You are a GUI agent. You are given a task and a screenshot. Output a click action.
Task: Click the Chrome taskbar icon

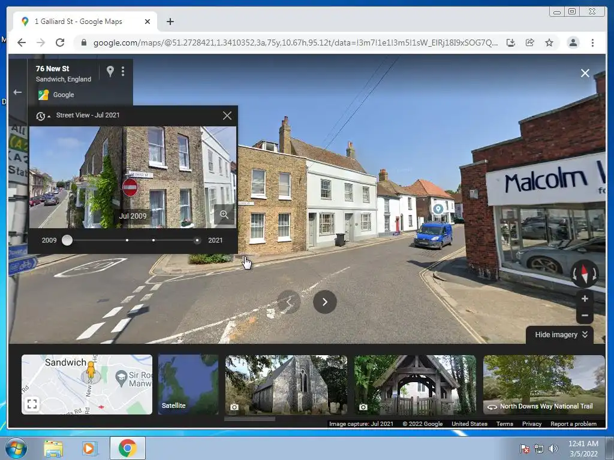[128, 448]
